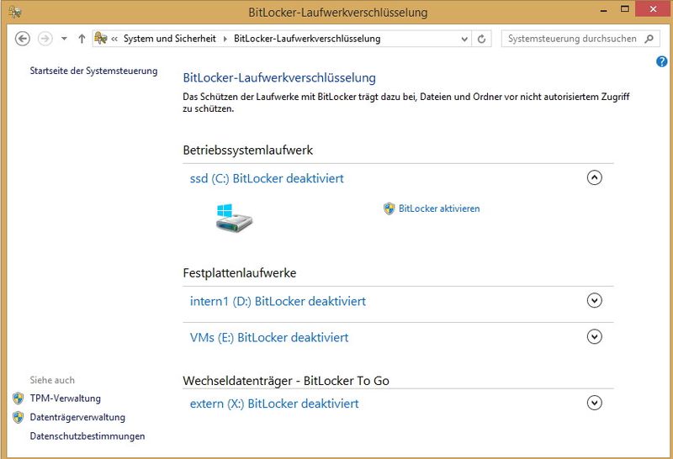
Task: Open the address bar history dropdown
Action: coord(464,39)
